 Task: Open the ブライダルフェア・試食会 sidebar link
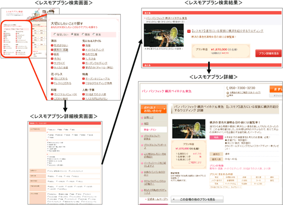(152, 137)
